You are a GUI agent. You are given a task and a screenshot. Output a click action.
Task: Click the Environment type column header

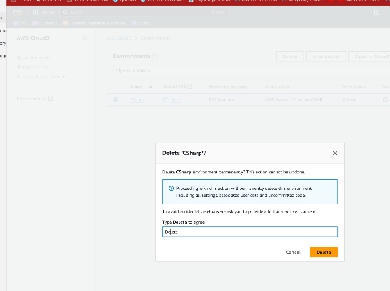(228, 87)
